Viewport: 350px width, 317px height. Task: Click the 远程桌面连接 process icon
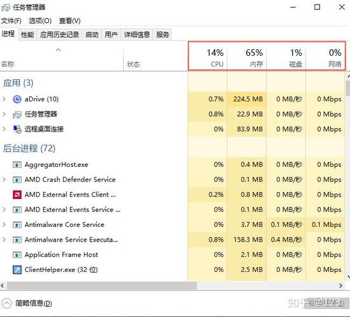(x=17, y=129)
